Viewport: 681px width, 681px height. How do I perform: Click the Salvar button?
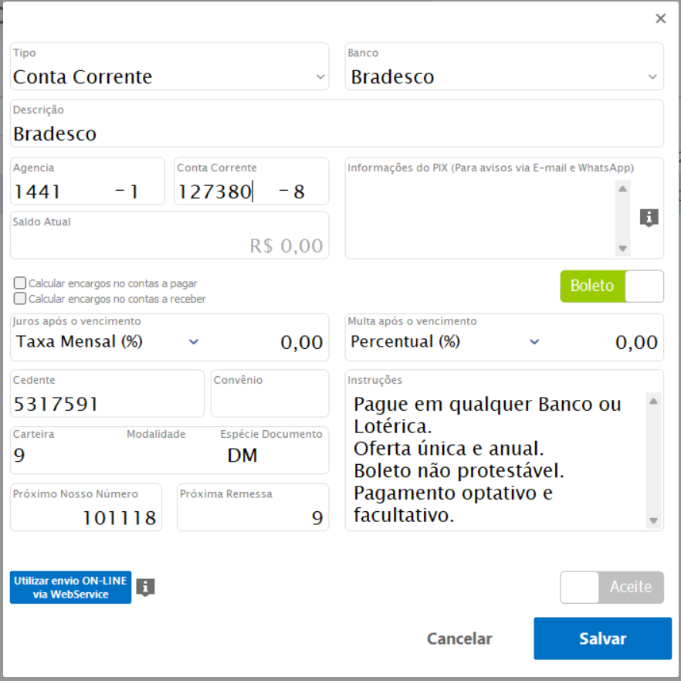coord(602,639)
